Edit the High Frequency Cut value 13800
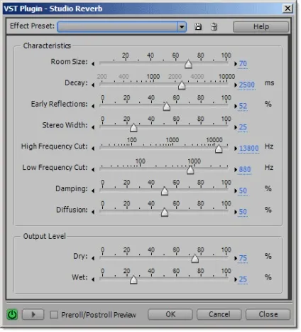The height and width of the screenshot is (332, 301). (x=248, y=149)
